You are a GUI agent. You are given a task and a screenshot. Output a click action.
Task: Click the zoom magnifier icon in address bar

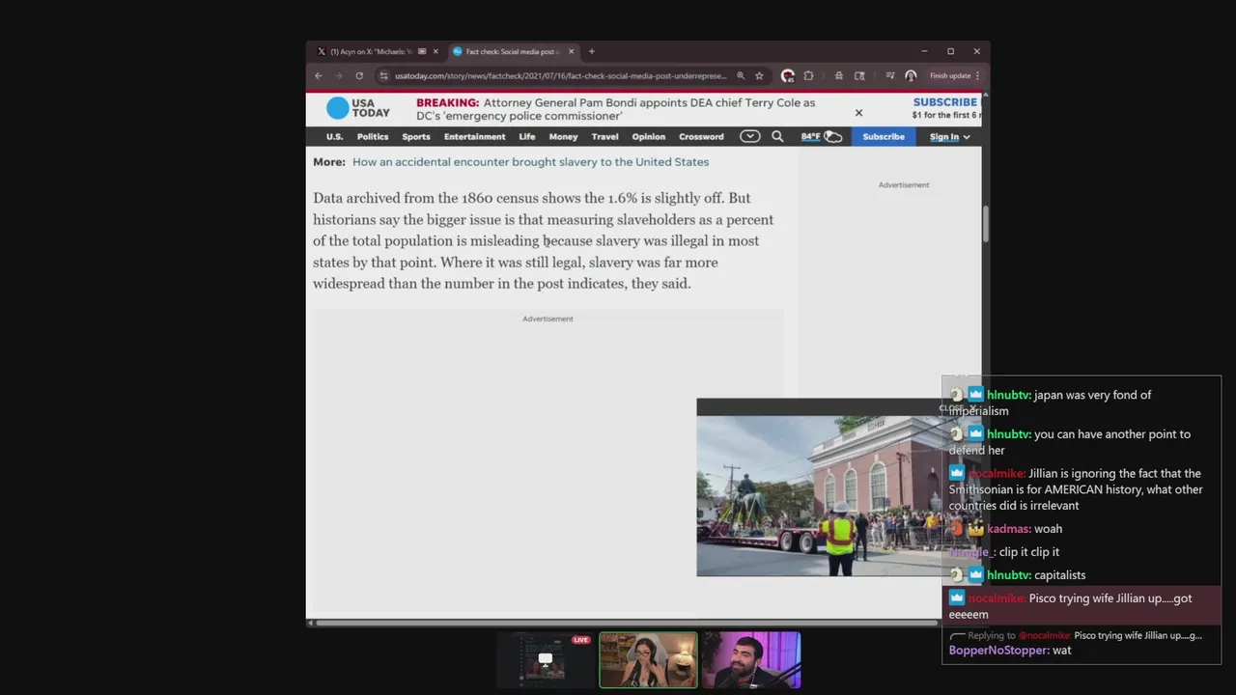pos(741,75)
